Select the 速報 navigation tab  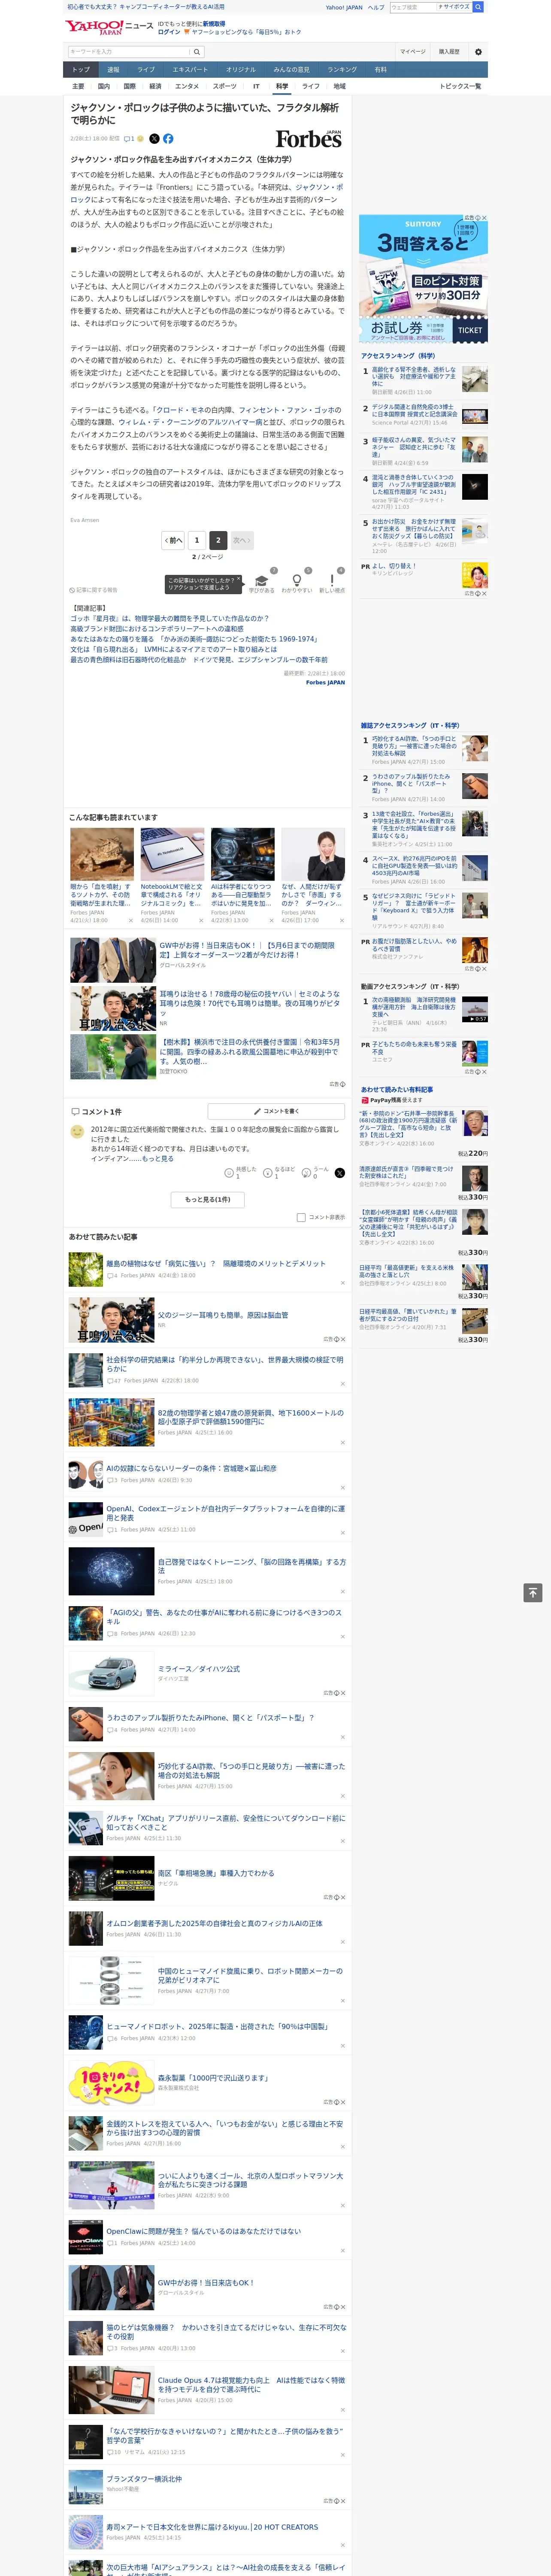(x=113, y=70)
